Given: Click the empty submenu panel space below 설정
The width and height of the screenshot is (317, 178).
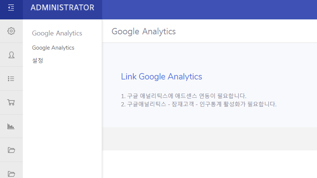Looking at the screenshot, I should pos(62,119).
